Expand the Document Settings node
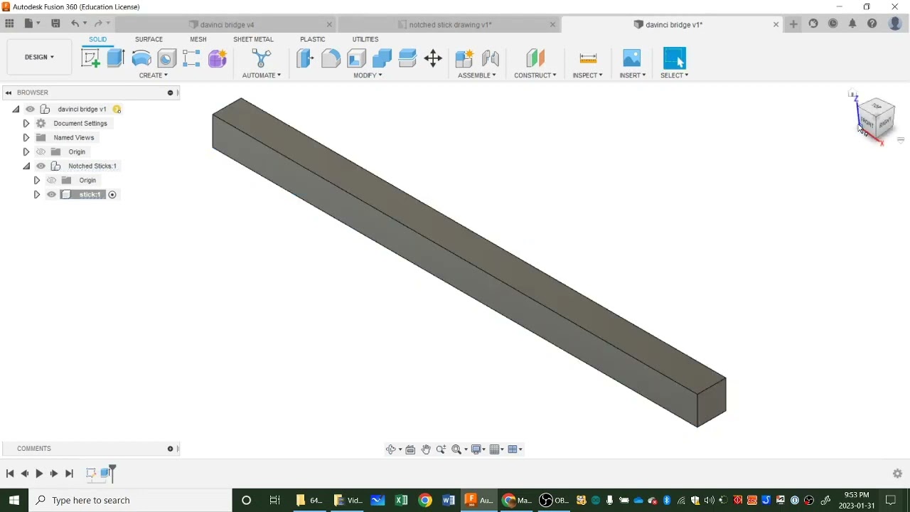Screen dimensions: 910x512 tap(26, 123)
